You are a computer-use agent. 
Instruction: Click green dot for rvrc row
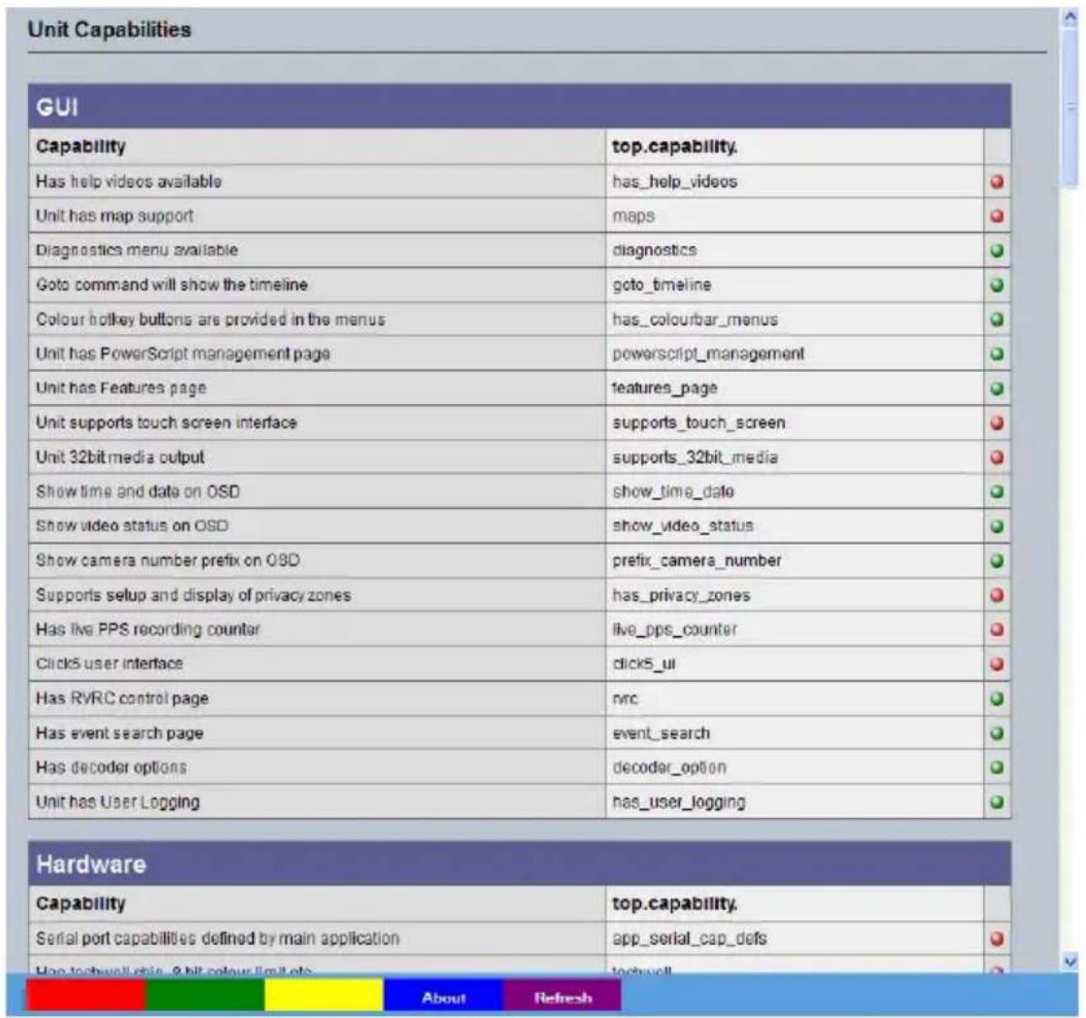point(997,698)
